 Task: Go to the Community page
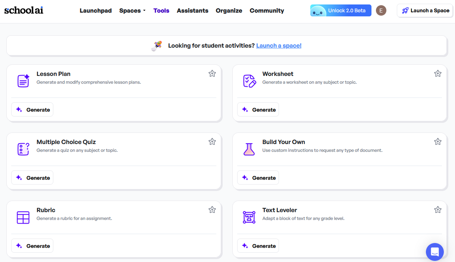[267, 10]
